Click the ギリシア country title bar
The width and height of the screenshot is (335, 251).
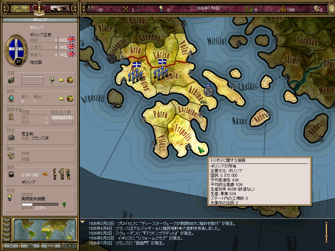tap(40, 20)
